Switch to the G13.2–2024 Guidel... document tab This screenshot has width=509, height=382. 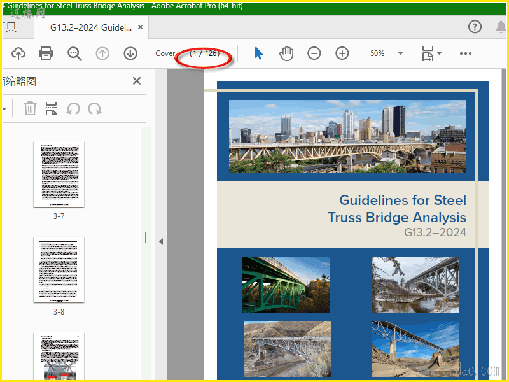pyautogui.click(x=91, y=28)
